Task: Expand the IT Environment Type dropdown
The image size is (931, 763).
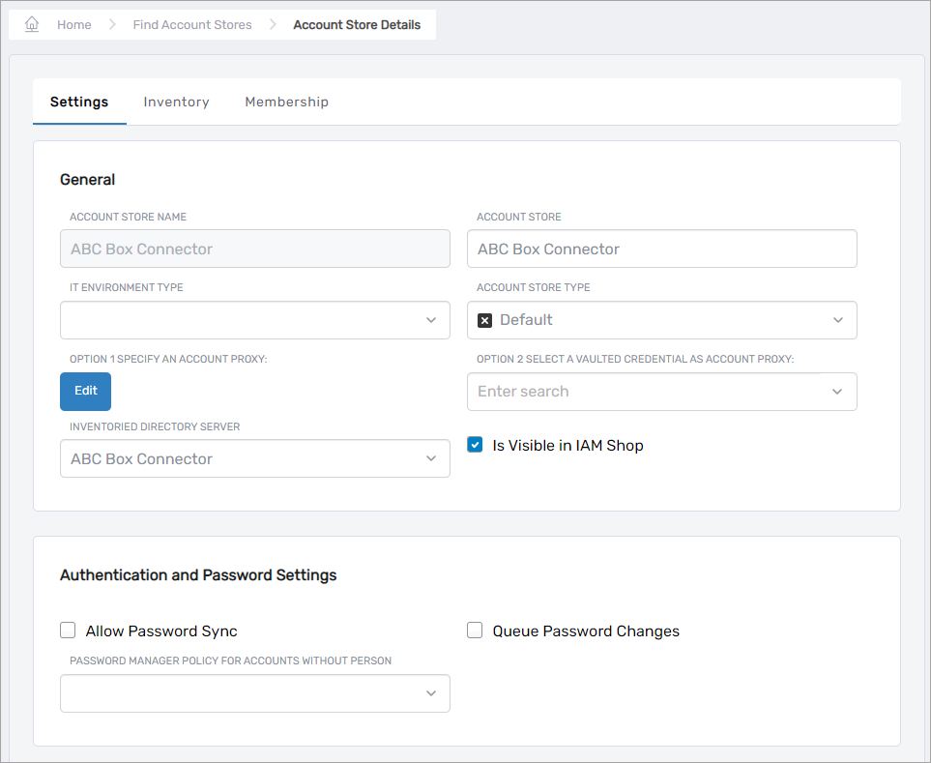Action: (x=431, y=320)
